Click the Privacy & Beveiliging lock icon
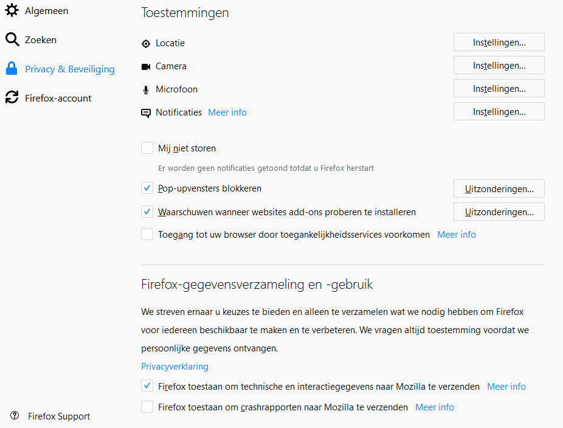563x428 pixels. (12, 69)
